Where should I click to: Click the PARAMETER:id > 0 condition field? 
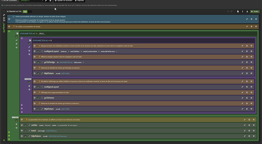pyautogui.click(x=144, y=41)
